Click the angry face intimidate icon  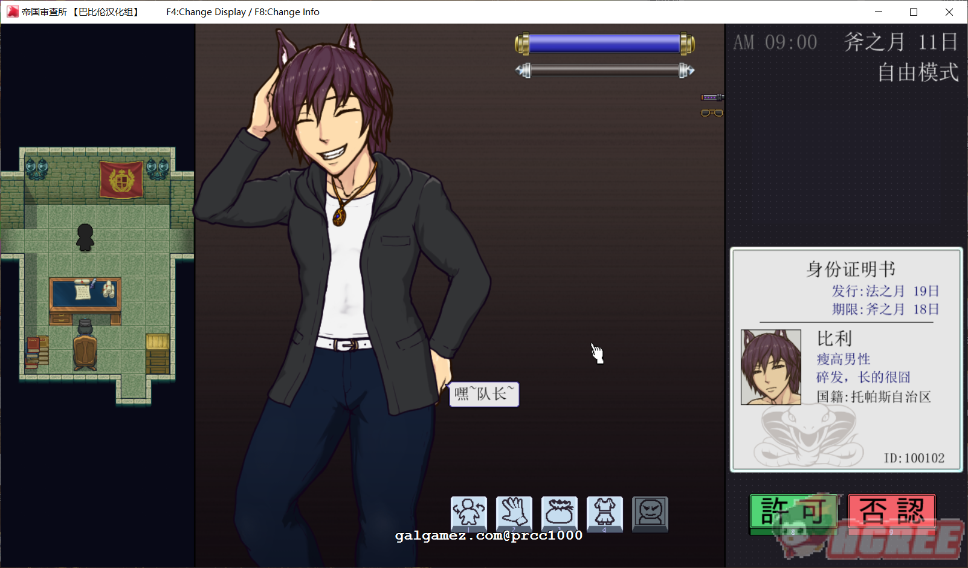tap(650, 514)
